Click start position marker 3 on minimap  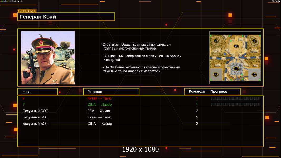pos(216,41)
